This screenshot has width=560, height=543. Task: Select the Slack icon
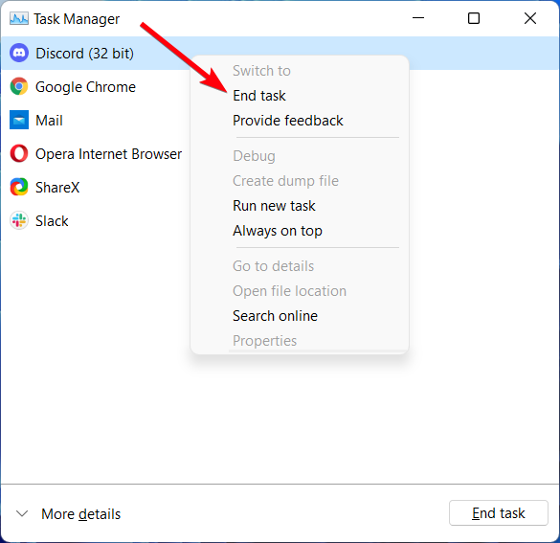pyautogui.click(x=19, y=220)
